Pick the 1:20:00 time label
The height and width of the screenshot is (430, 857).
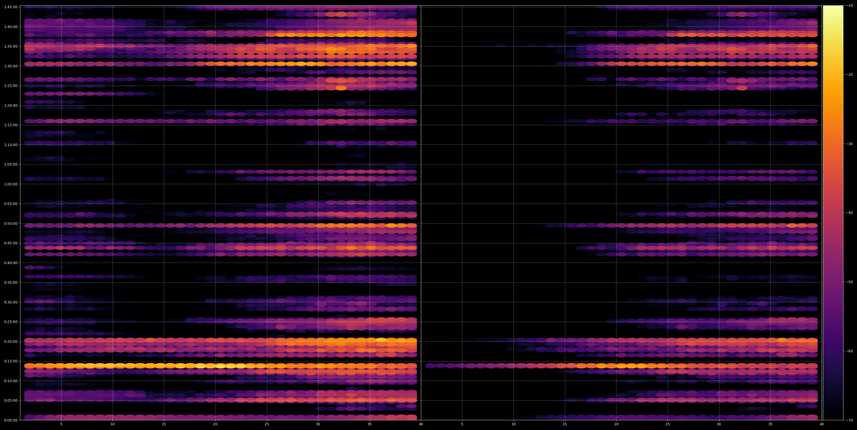click(11, 105)
